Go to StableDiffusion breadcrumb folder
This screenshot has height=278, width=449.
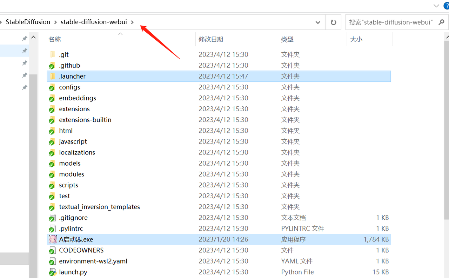(28, 22)
